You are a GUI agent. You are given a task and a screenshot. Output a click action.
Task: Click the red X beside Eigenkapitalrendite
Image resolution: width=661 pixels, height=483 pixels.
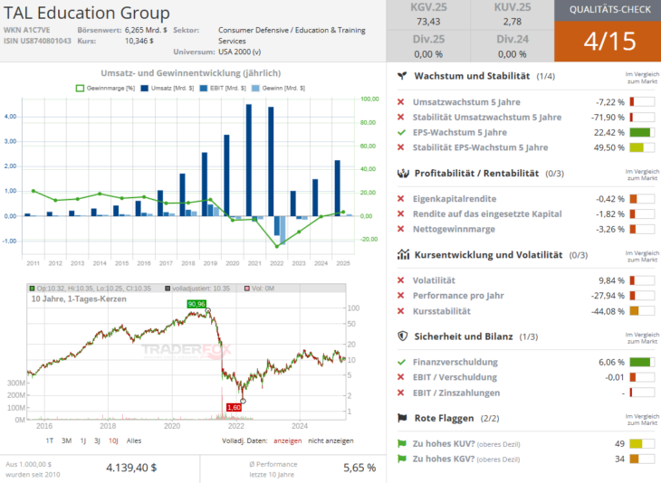(x=401, y=199)
